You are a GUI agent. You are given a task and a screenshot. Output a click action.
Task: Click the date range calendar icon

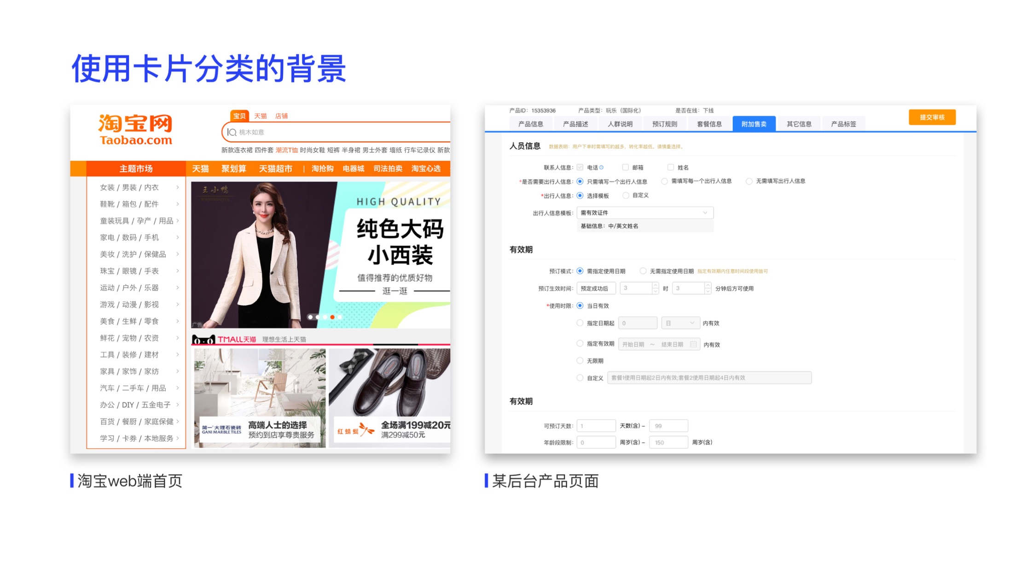(x=693, y=344)
